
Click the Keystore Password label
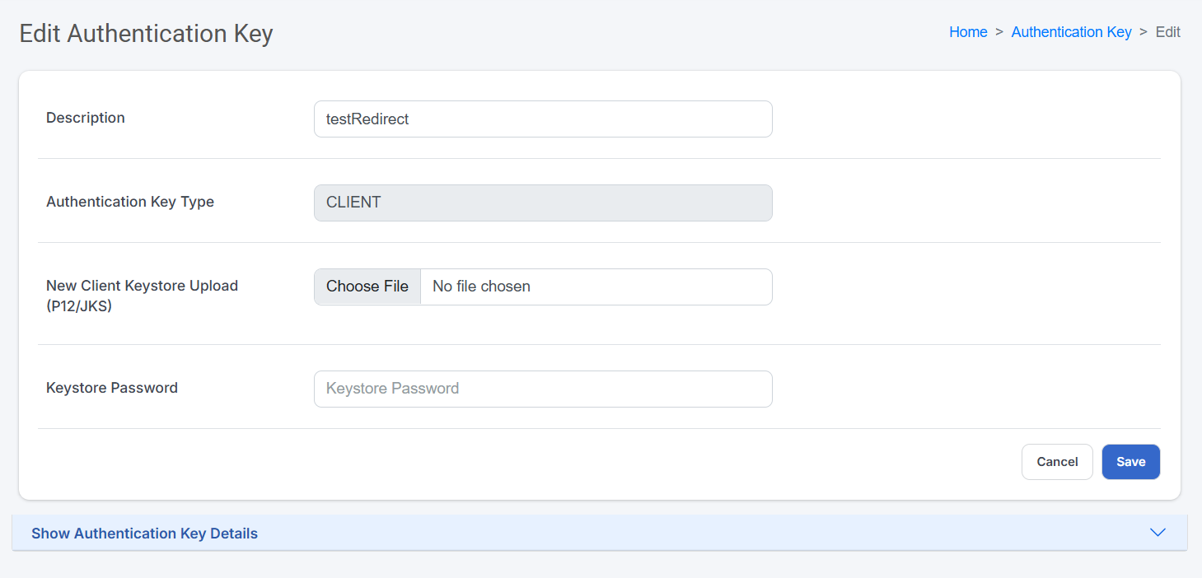pos(111,387)
